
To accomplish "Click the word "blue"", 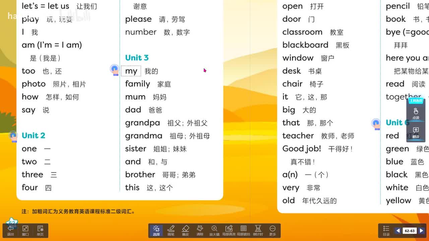I will click(394, 162).
